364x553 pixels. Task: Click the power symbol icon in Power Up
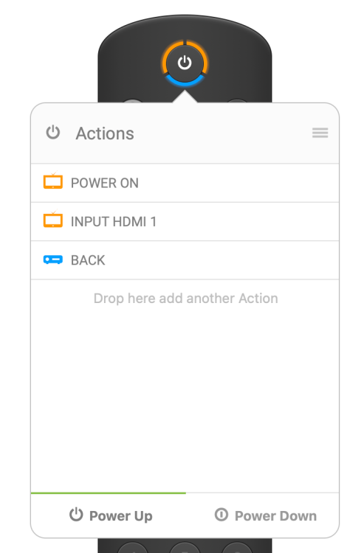pos(76,515)
